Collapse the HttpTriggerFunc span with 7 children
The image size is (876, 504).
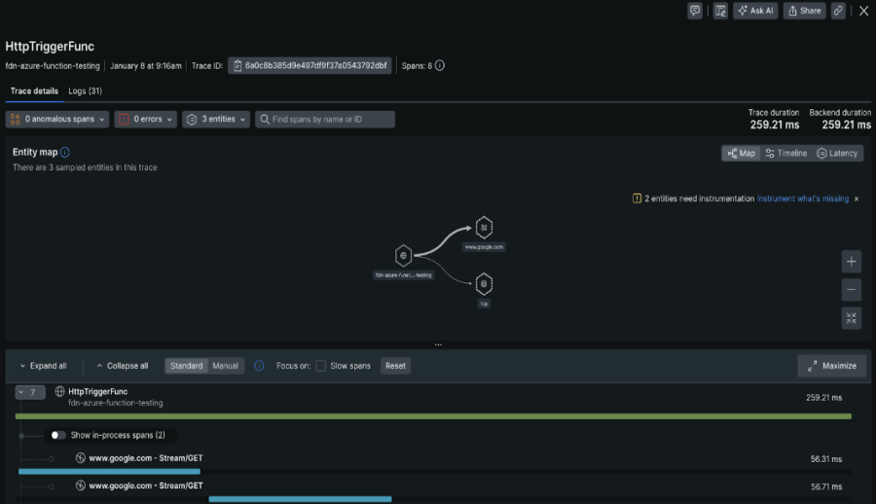[x=30, y=392]
